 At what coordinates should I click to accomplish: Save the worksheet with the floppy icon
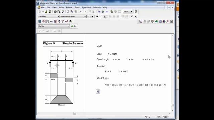point(50,12)
